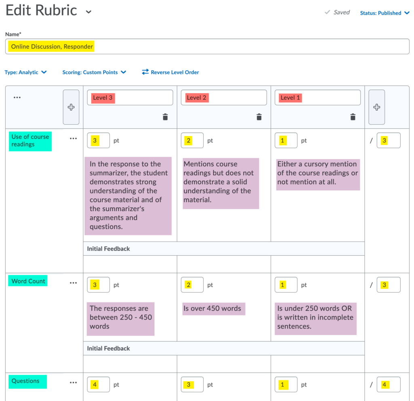Add a new level using the right plus icon
The height and width of the screenshot is (401, 414).
pos(376,107)
